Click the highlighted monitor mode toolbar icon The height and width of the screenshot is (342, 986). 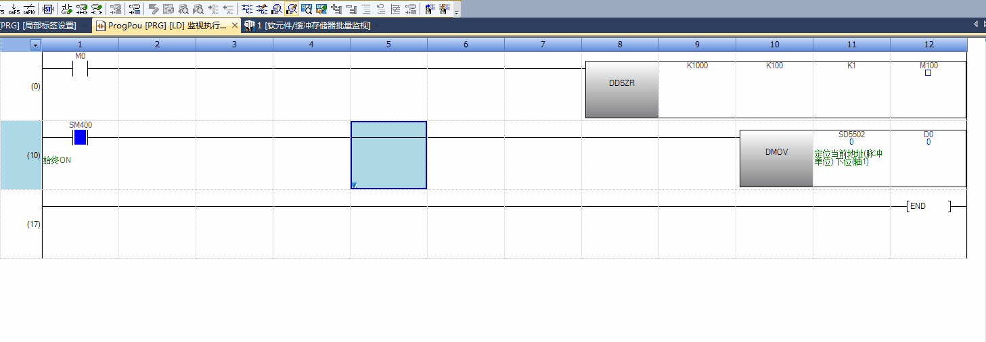(x=291, y=9)
